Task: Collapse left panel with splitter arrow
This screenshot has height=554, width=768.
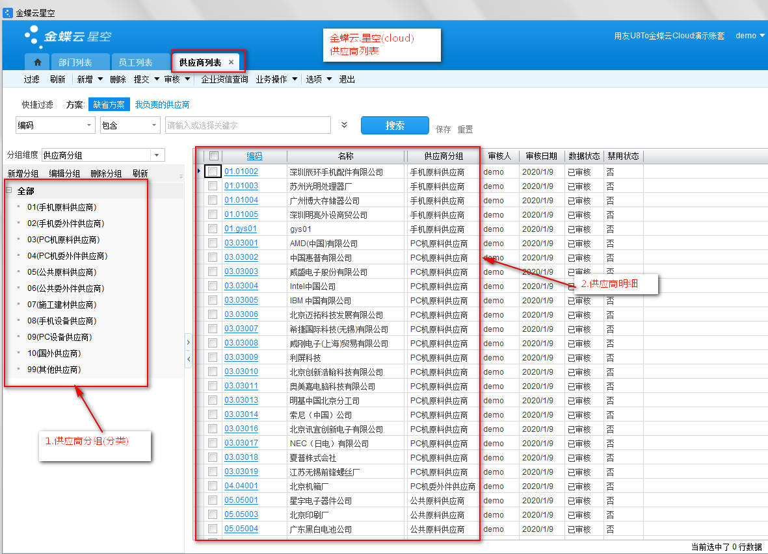Action: [x=188, y=359]
